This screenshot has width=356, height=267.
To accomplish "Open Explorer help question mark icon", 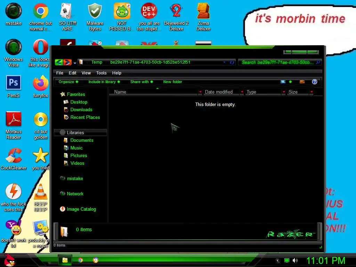I will pos(314,82).
